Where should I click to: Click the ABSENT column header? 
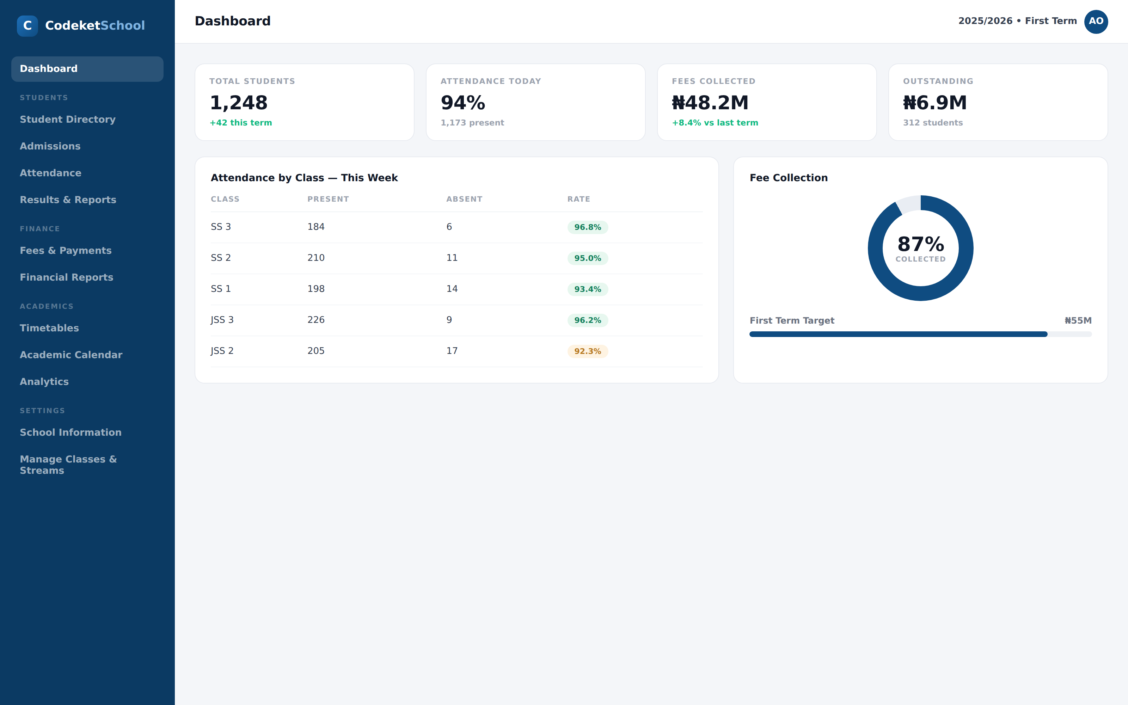point(464,199)
